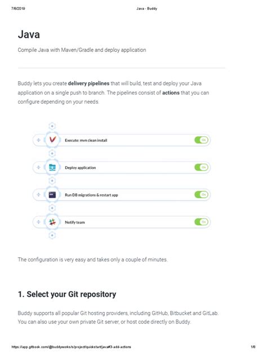Click the Deploy application folder icon
Screen dimensions: 267x356
click(52, 167)
